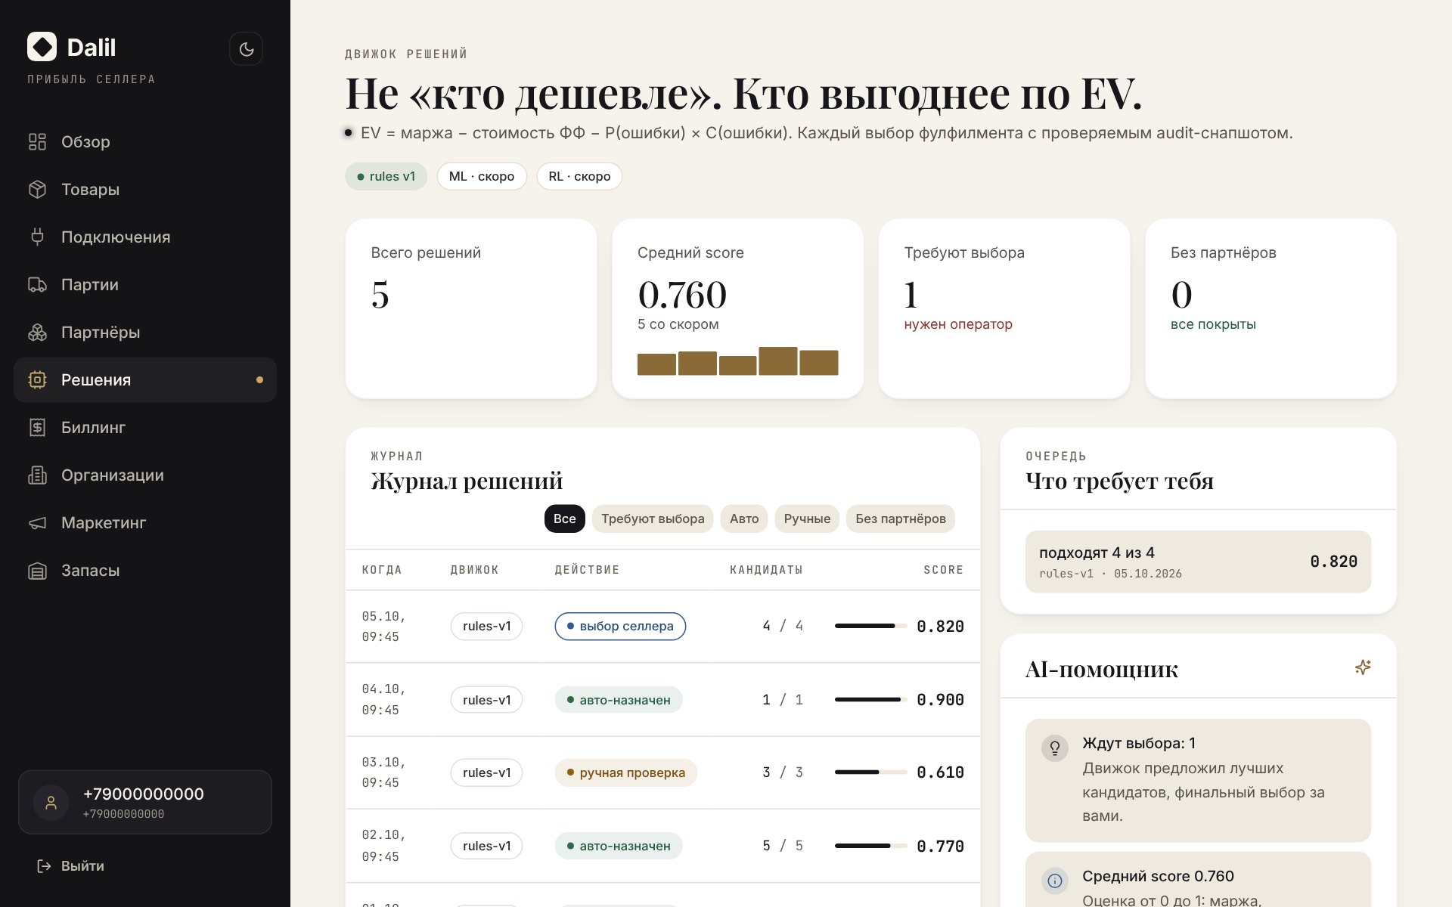Screen dimensions: 1452x907
Task: Select the Все journal filter
Action: point(564,519)
